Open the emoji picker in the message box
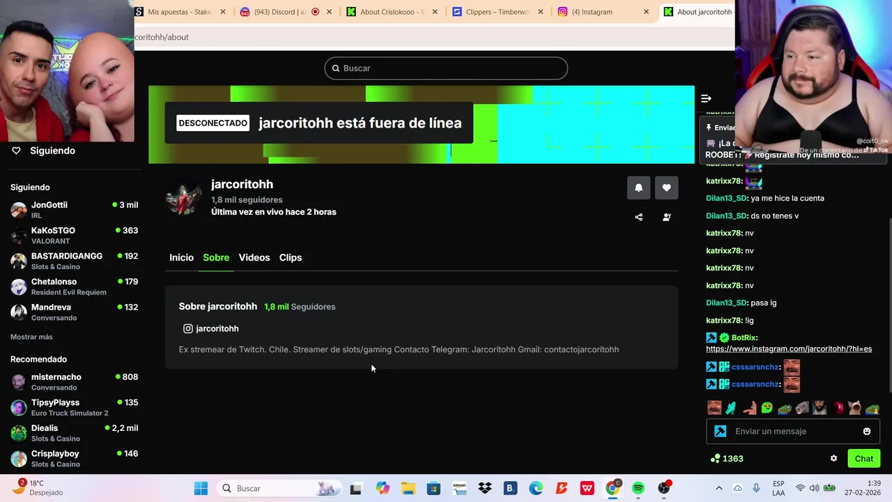 tap(867, 432)
